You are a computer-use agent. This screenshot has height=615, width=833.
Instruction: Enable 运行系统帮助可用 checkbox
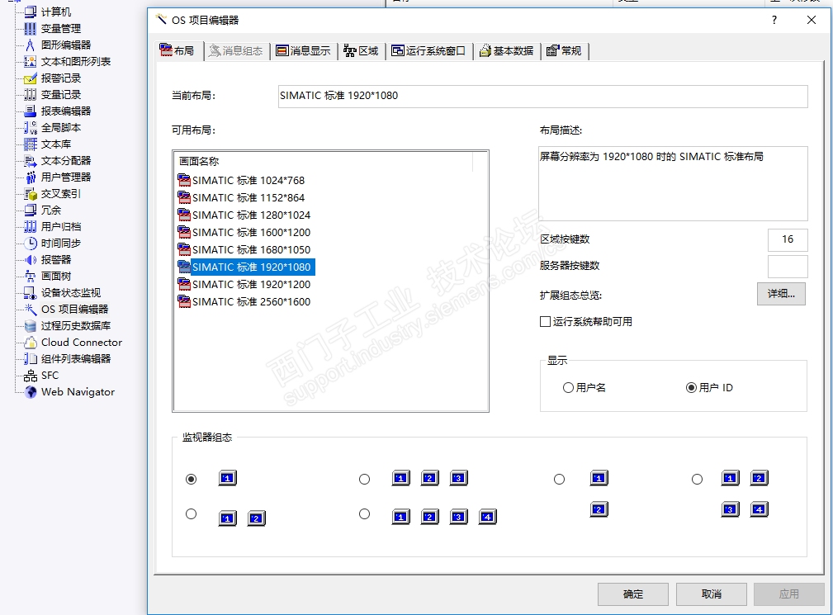[545, 321]
